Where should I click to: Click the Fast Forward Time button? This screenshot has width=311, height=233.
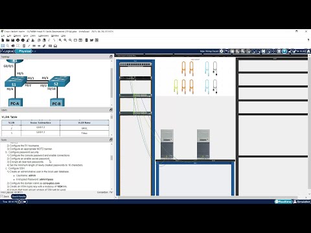(x=25, y=202)
